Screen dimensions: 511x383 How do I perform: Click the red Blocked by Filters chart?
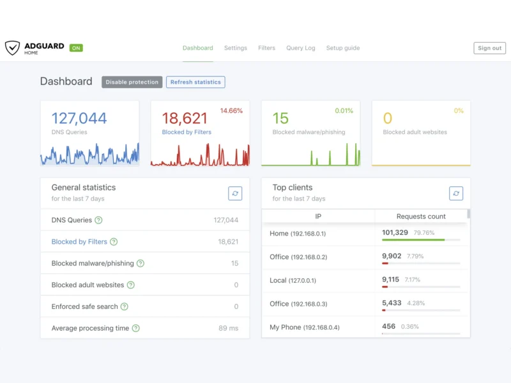(200, 154)
